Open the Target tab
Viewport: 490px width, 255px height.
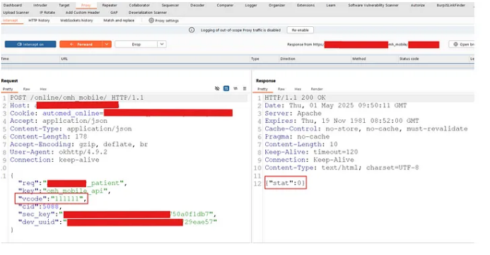[x=64, y=6]
